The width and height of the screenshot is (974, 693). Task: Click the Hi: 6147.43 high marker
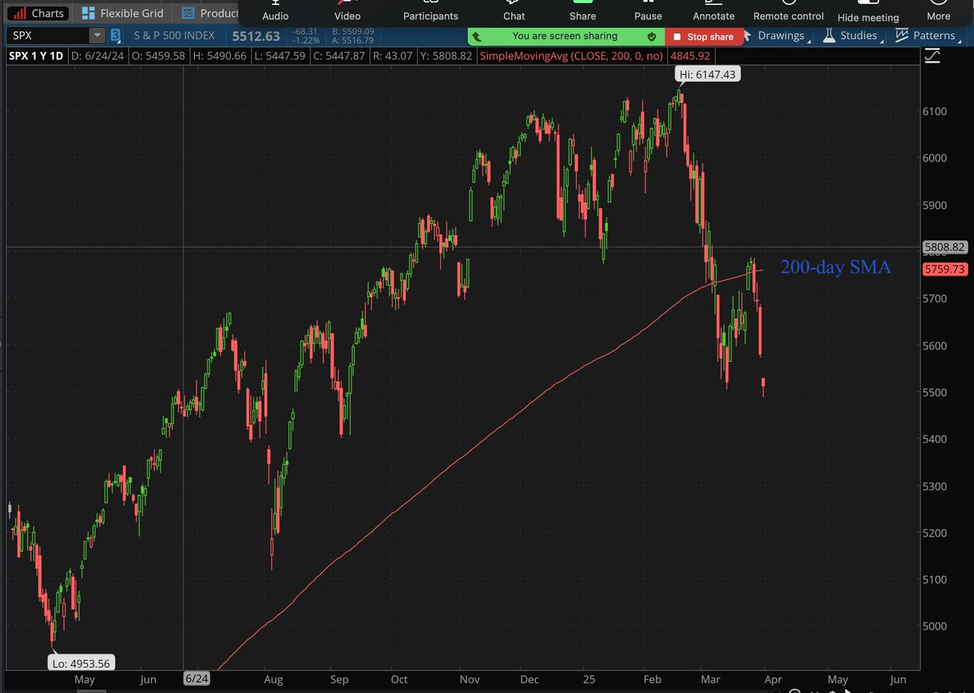tap(709, 74)
